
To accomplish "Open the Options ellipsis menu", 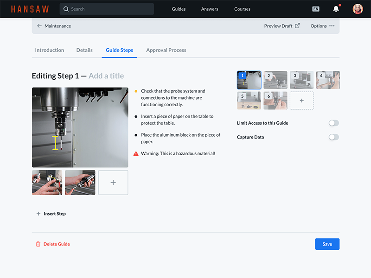I will [x=332, y=26].
